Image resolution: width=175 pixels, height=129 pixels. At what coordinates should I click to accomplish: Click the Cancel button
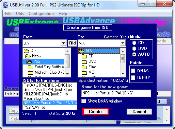139,112
